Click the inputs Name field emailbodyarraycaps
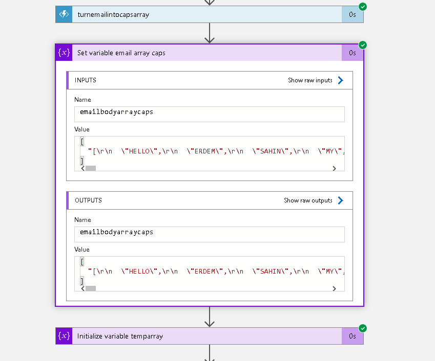Screen dimensions: 435x361 click(210, 114)
